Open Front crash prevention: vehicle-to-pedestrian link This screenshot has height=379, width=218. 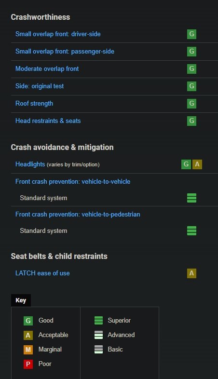point(78,215)
